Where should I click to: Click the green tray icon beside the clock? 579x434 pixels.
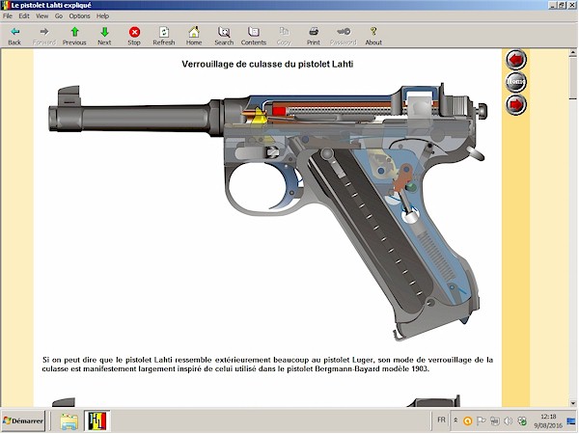[x=522, y=420]
